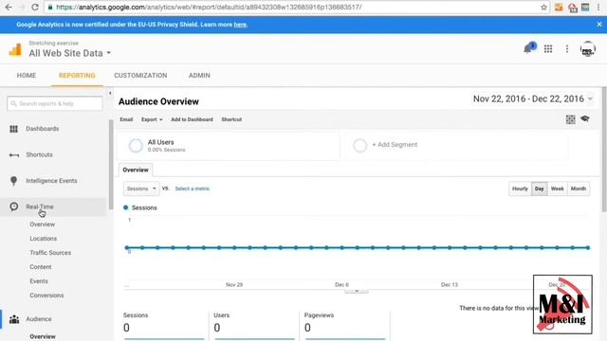Open the Sessions metric dropdown
The width and height of the screenshot is (607, 341).
coord(141,188)
